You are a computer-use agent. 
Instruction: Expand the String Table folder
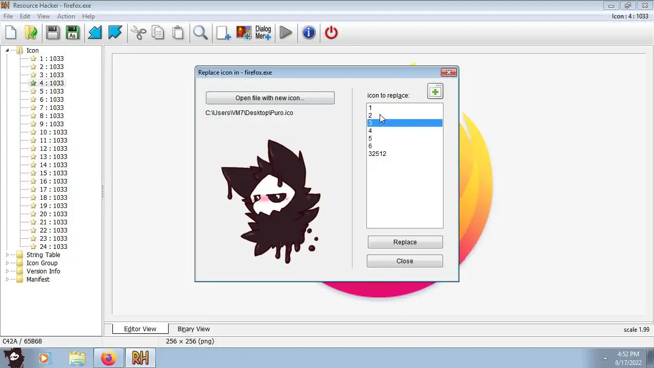point(7,255)
